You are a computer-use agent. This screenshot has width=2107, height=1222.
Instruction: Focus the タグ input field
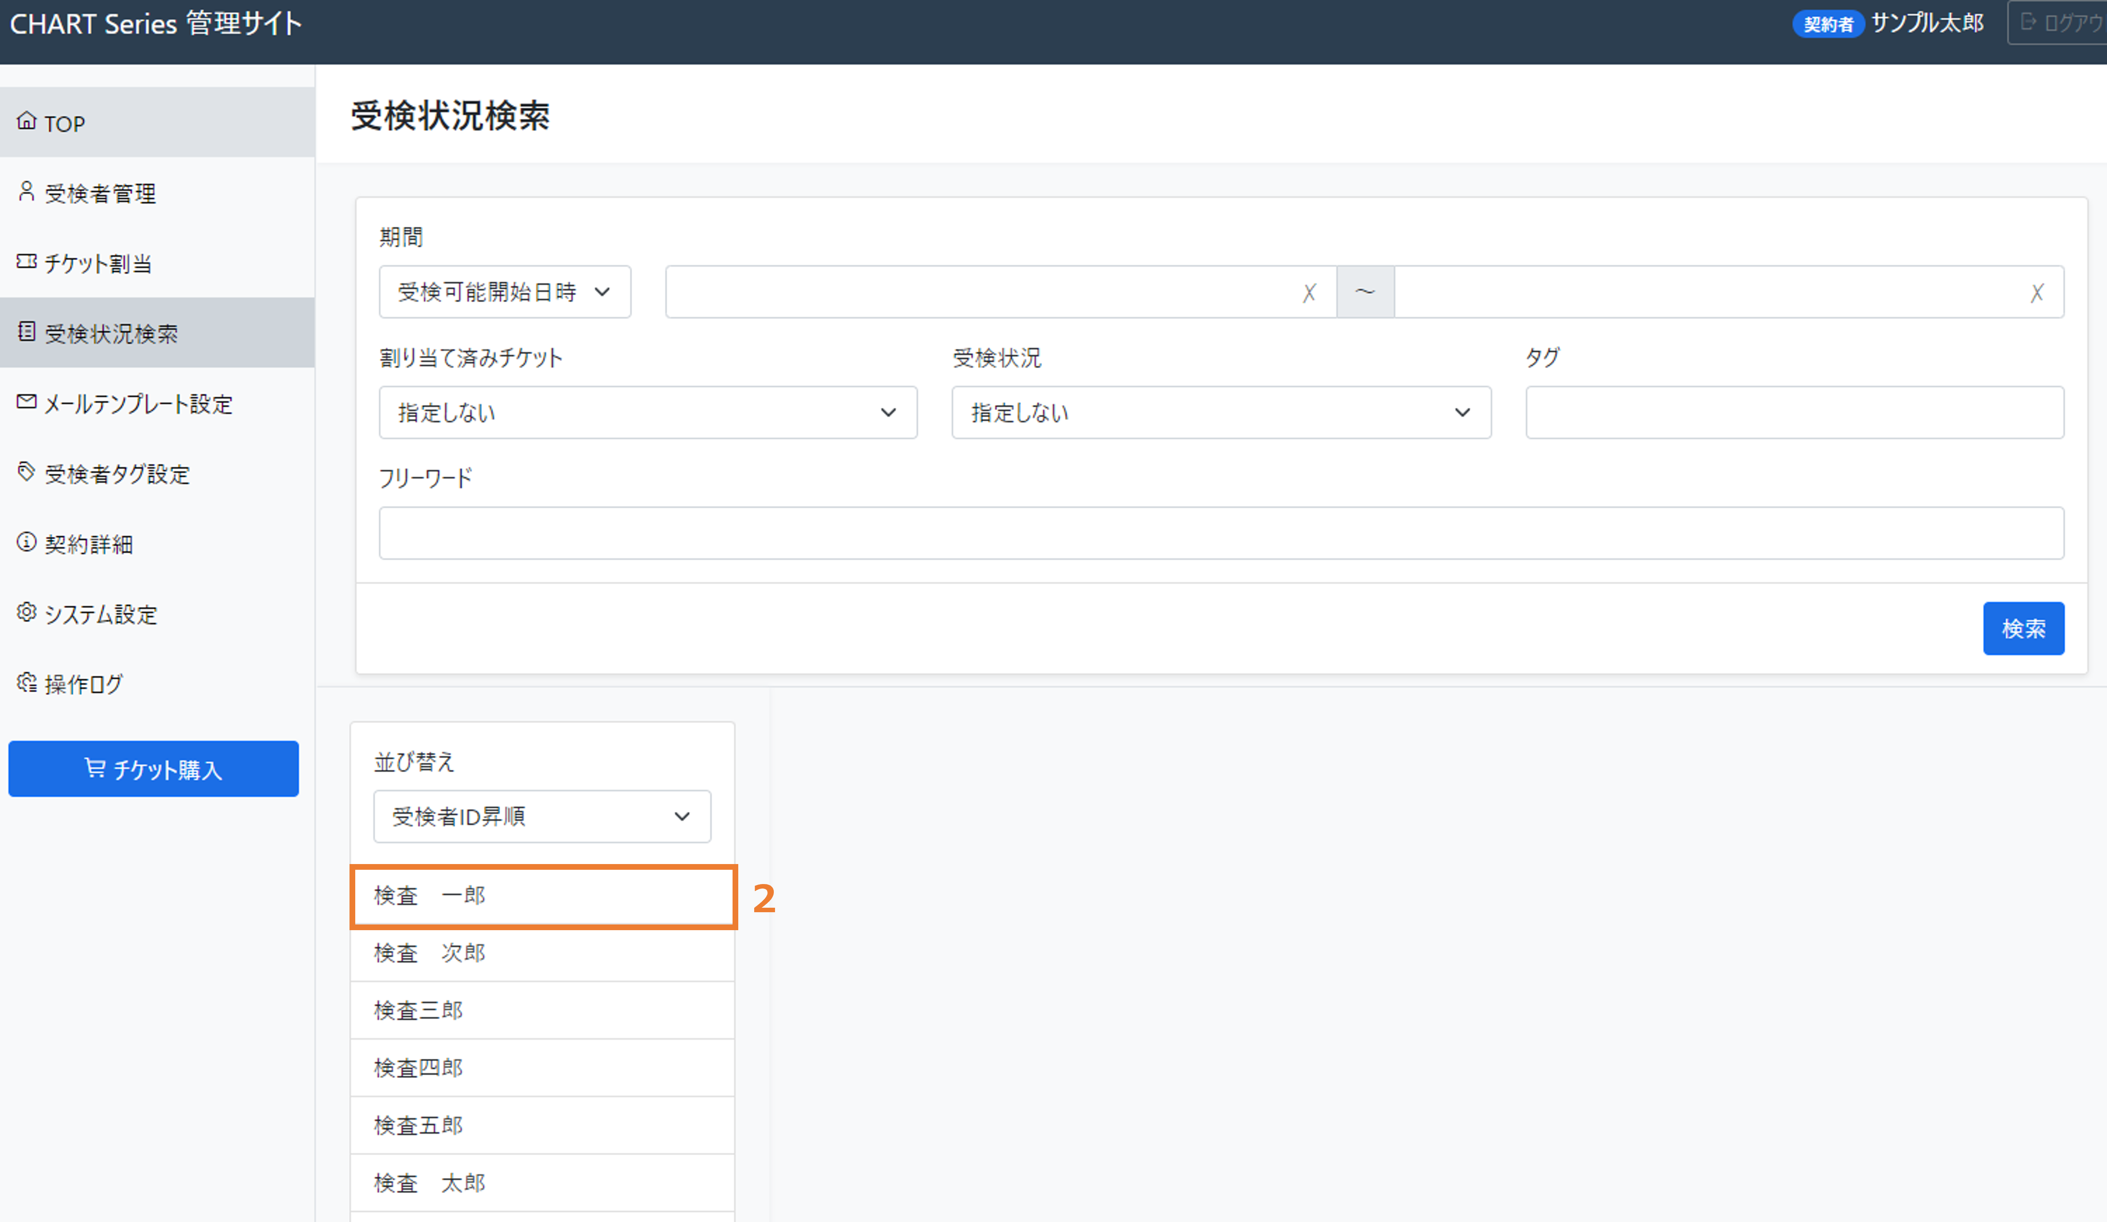point(1794,412)
